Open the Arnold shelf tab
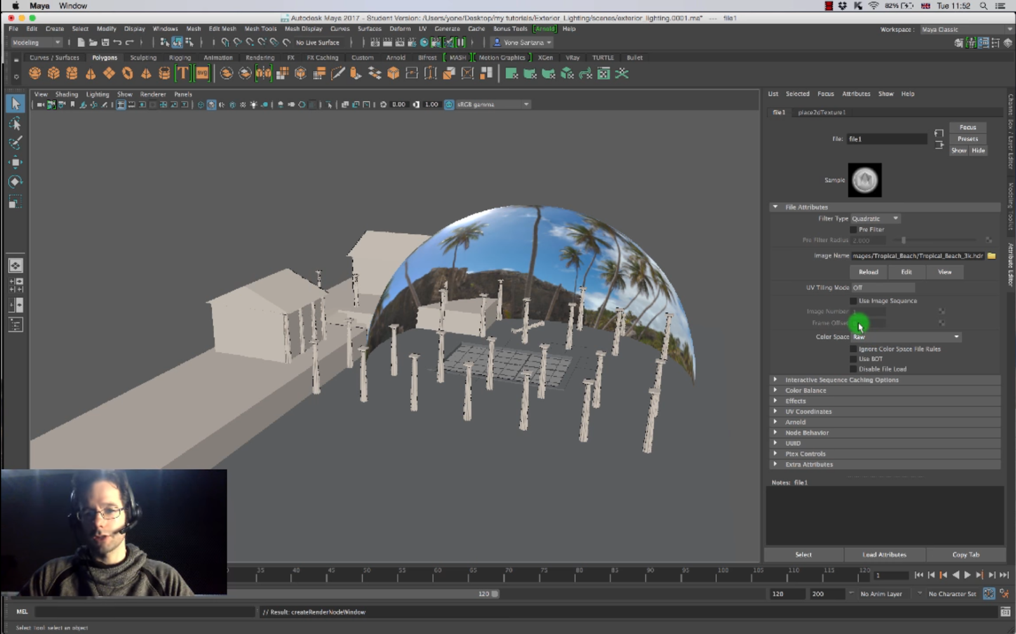This screenshot has width=1016, height=634. click(x=396, y=58)
